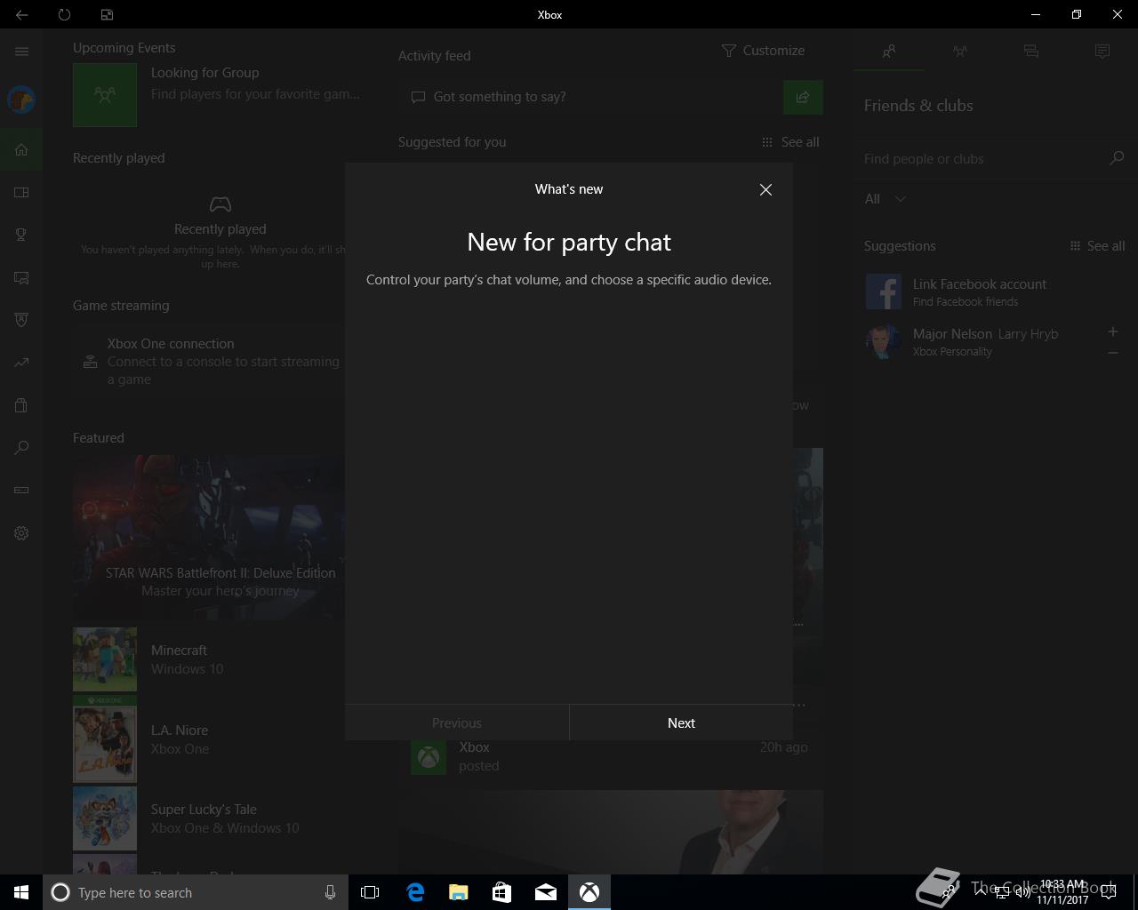The image size is (1138, 910).
Task: Open the Clubs shield icon
Action: (21, 320)
